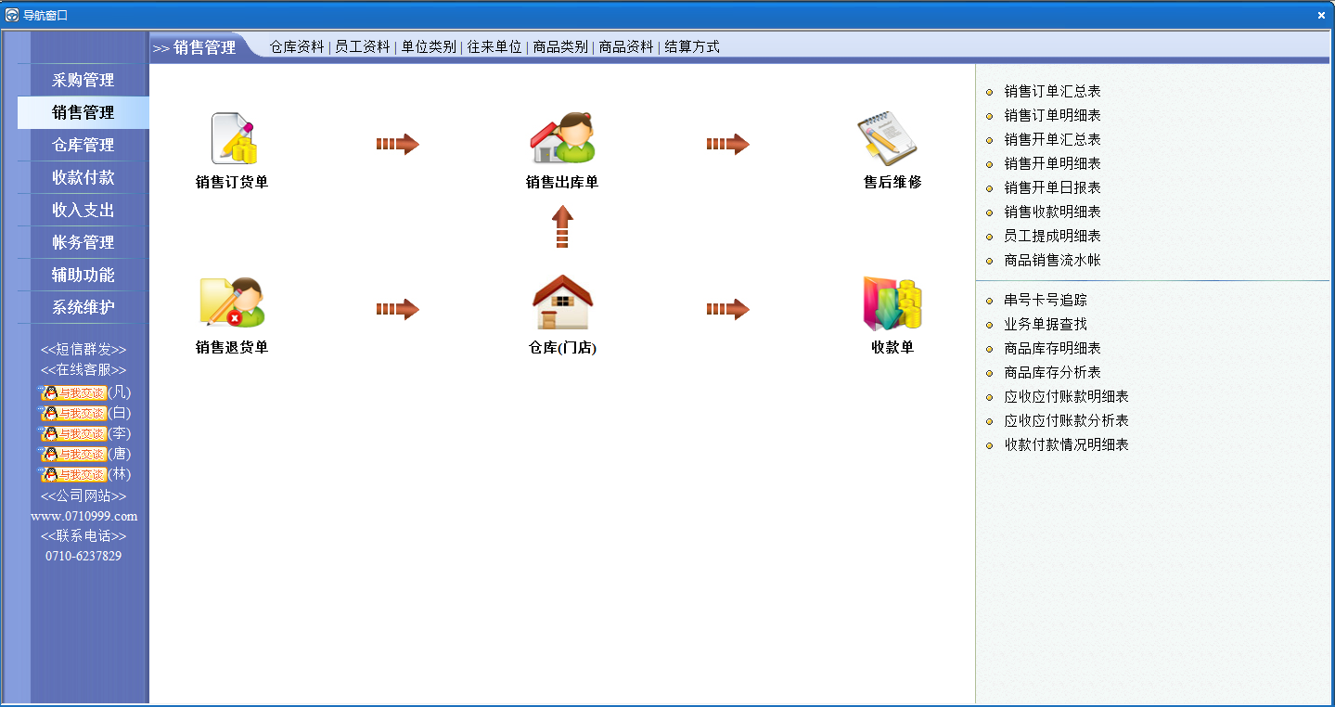Open 结算方式 in top menu
This screenshot has width=1335, height=707.
[x=692, y=46]
